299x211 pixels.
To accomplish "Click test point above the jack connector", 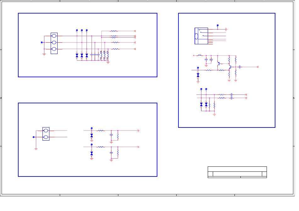I will click(x=217, y=25).
